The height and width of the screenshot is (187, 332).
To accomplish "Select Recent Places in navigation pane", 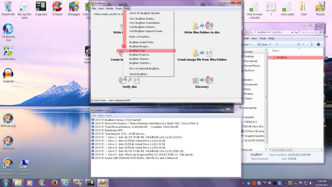I will click(252, 66).
